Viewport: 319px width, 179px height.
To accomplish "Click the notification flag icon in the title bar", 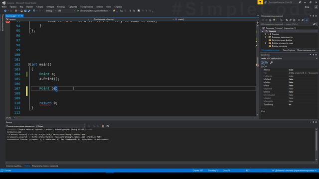I will tap(260, 2).
